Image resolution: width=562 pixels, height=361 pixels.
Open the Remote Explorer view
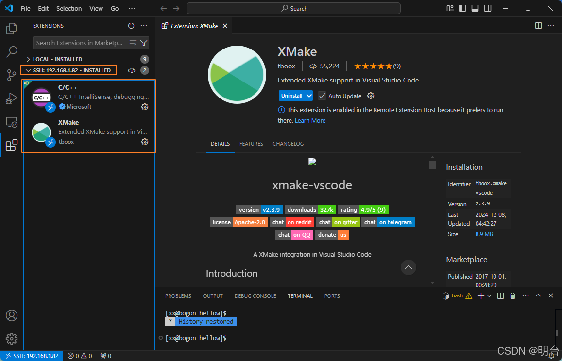point(12,122)
